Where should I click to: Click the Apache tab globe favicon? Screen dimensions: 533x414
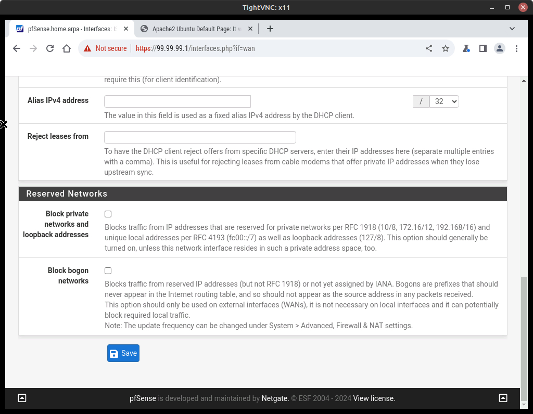pyautogui.click(x=144, y=29)
